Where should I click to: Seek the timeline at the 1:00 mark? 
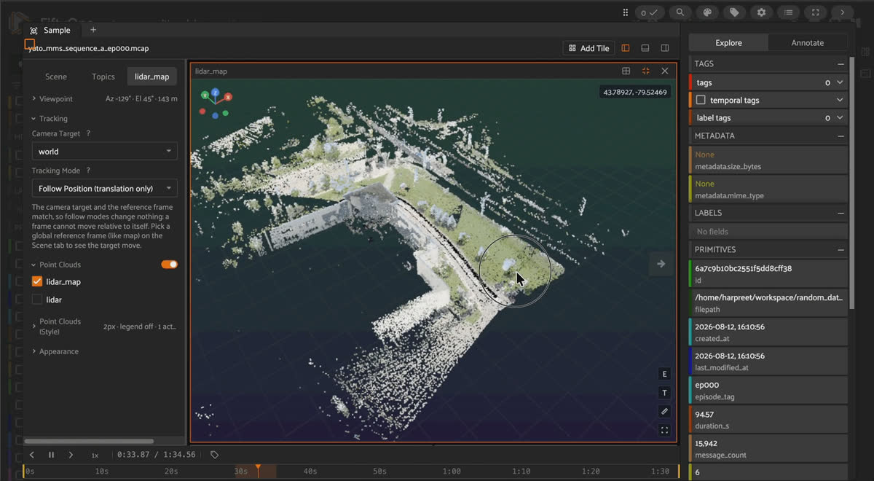point(452,472)
